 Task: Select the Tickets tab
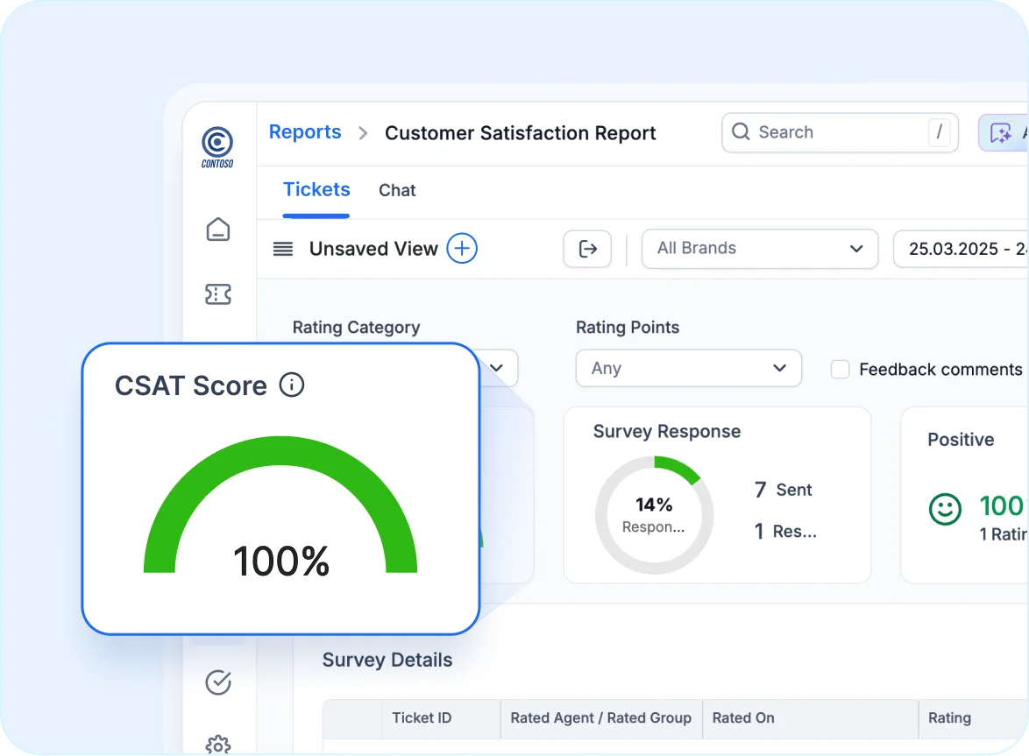coord(316,189)
